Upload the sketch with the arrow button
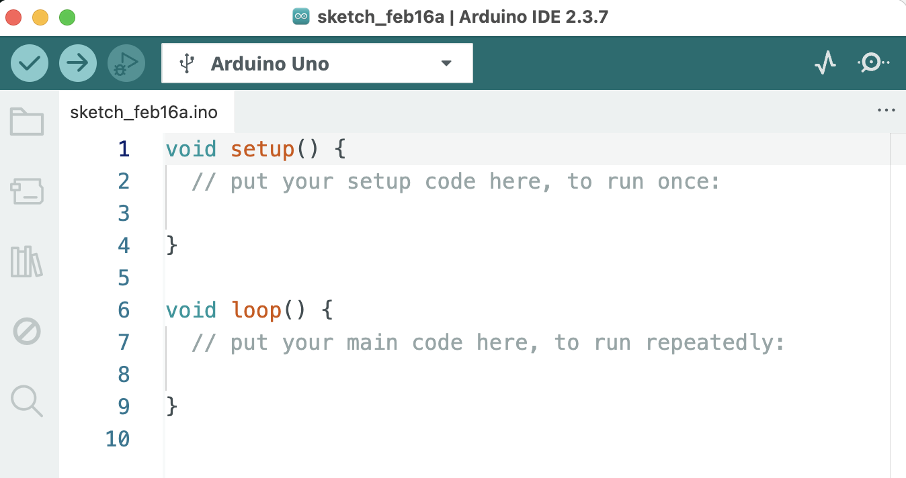 pyautogui.click(x=78, y=64)
